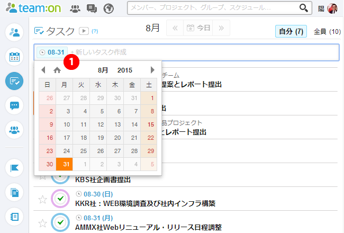
Task: Select the active tasks sidebar icon
Action: click(x=14, y=81)
